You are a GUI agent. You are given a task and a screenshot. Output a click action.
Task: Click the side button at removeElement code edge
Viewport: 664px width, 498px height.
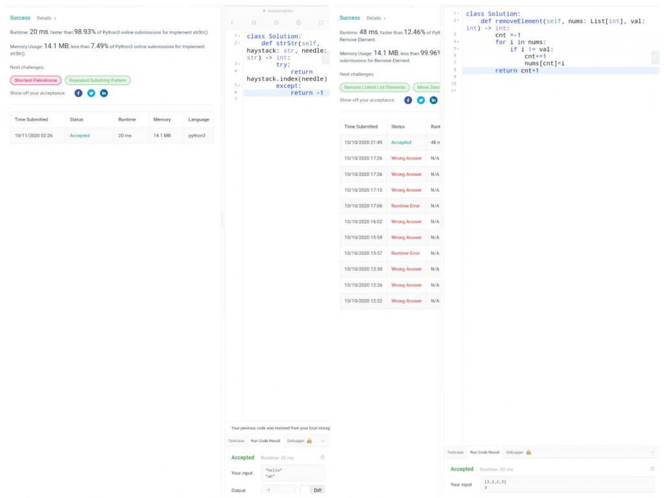[x=656, y=57]
